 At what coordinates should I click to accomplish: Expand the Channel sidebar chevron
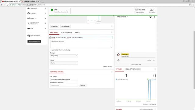point(45,13)
